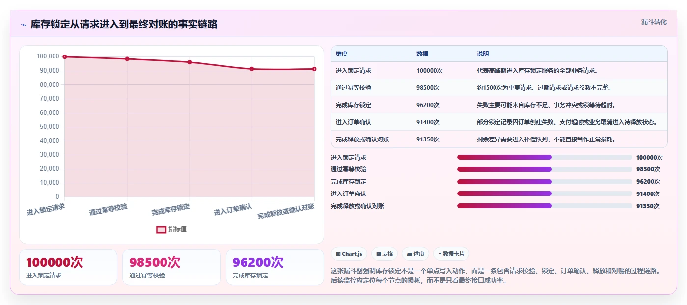687x305 pixels.
Task: Click the progress bar for 通过幂等校验
Action: pos(545,169)
